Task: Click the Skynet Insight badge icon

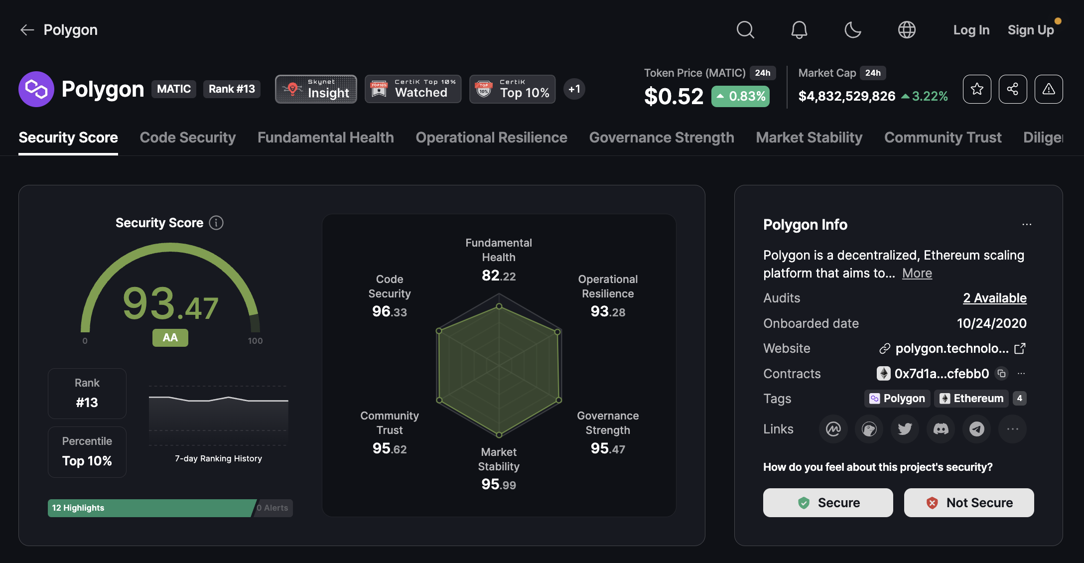Action: [x=293, y=88]
